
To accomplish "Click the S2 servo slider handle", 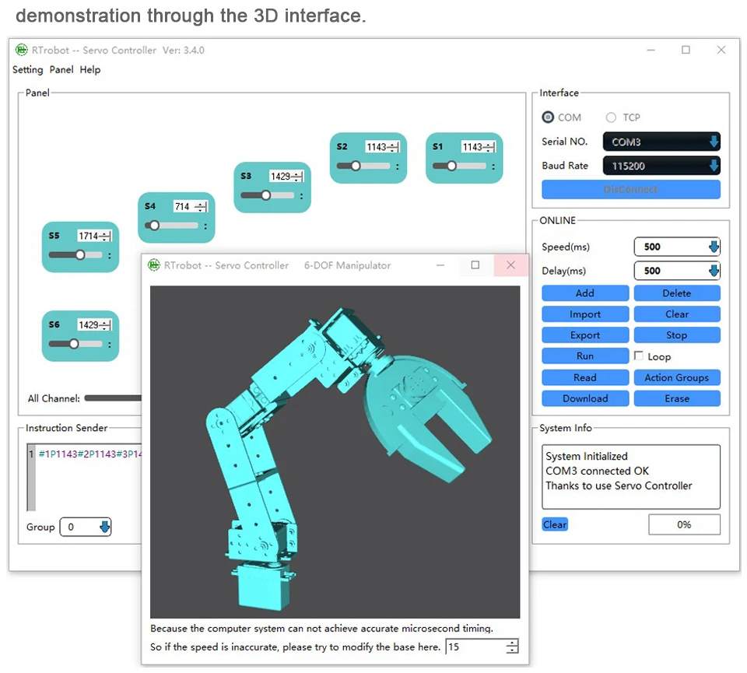I will pyautogui.click(x=356, y=166).
